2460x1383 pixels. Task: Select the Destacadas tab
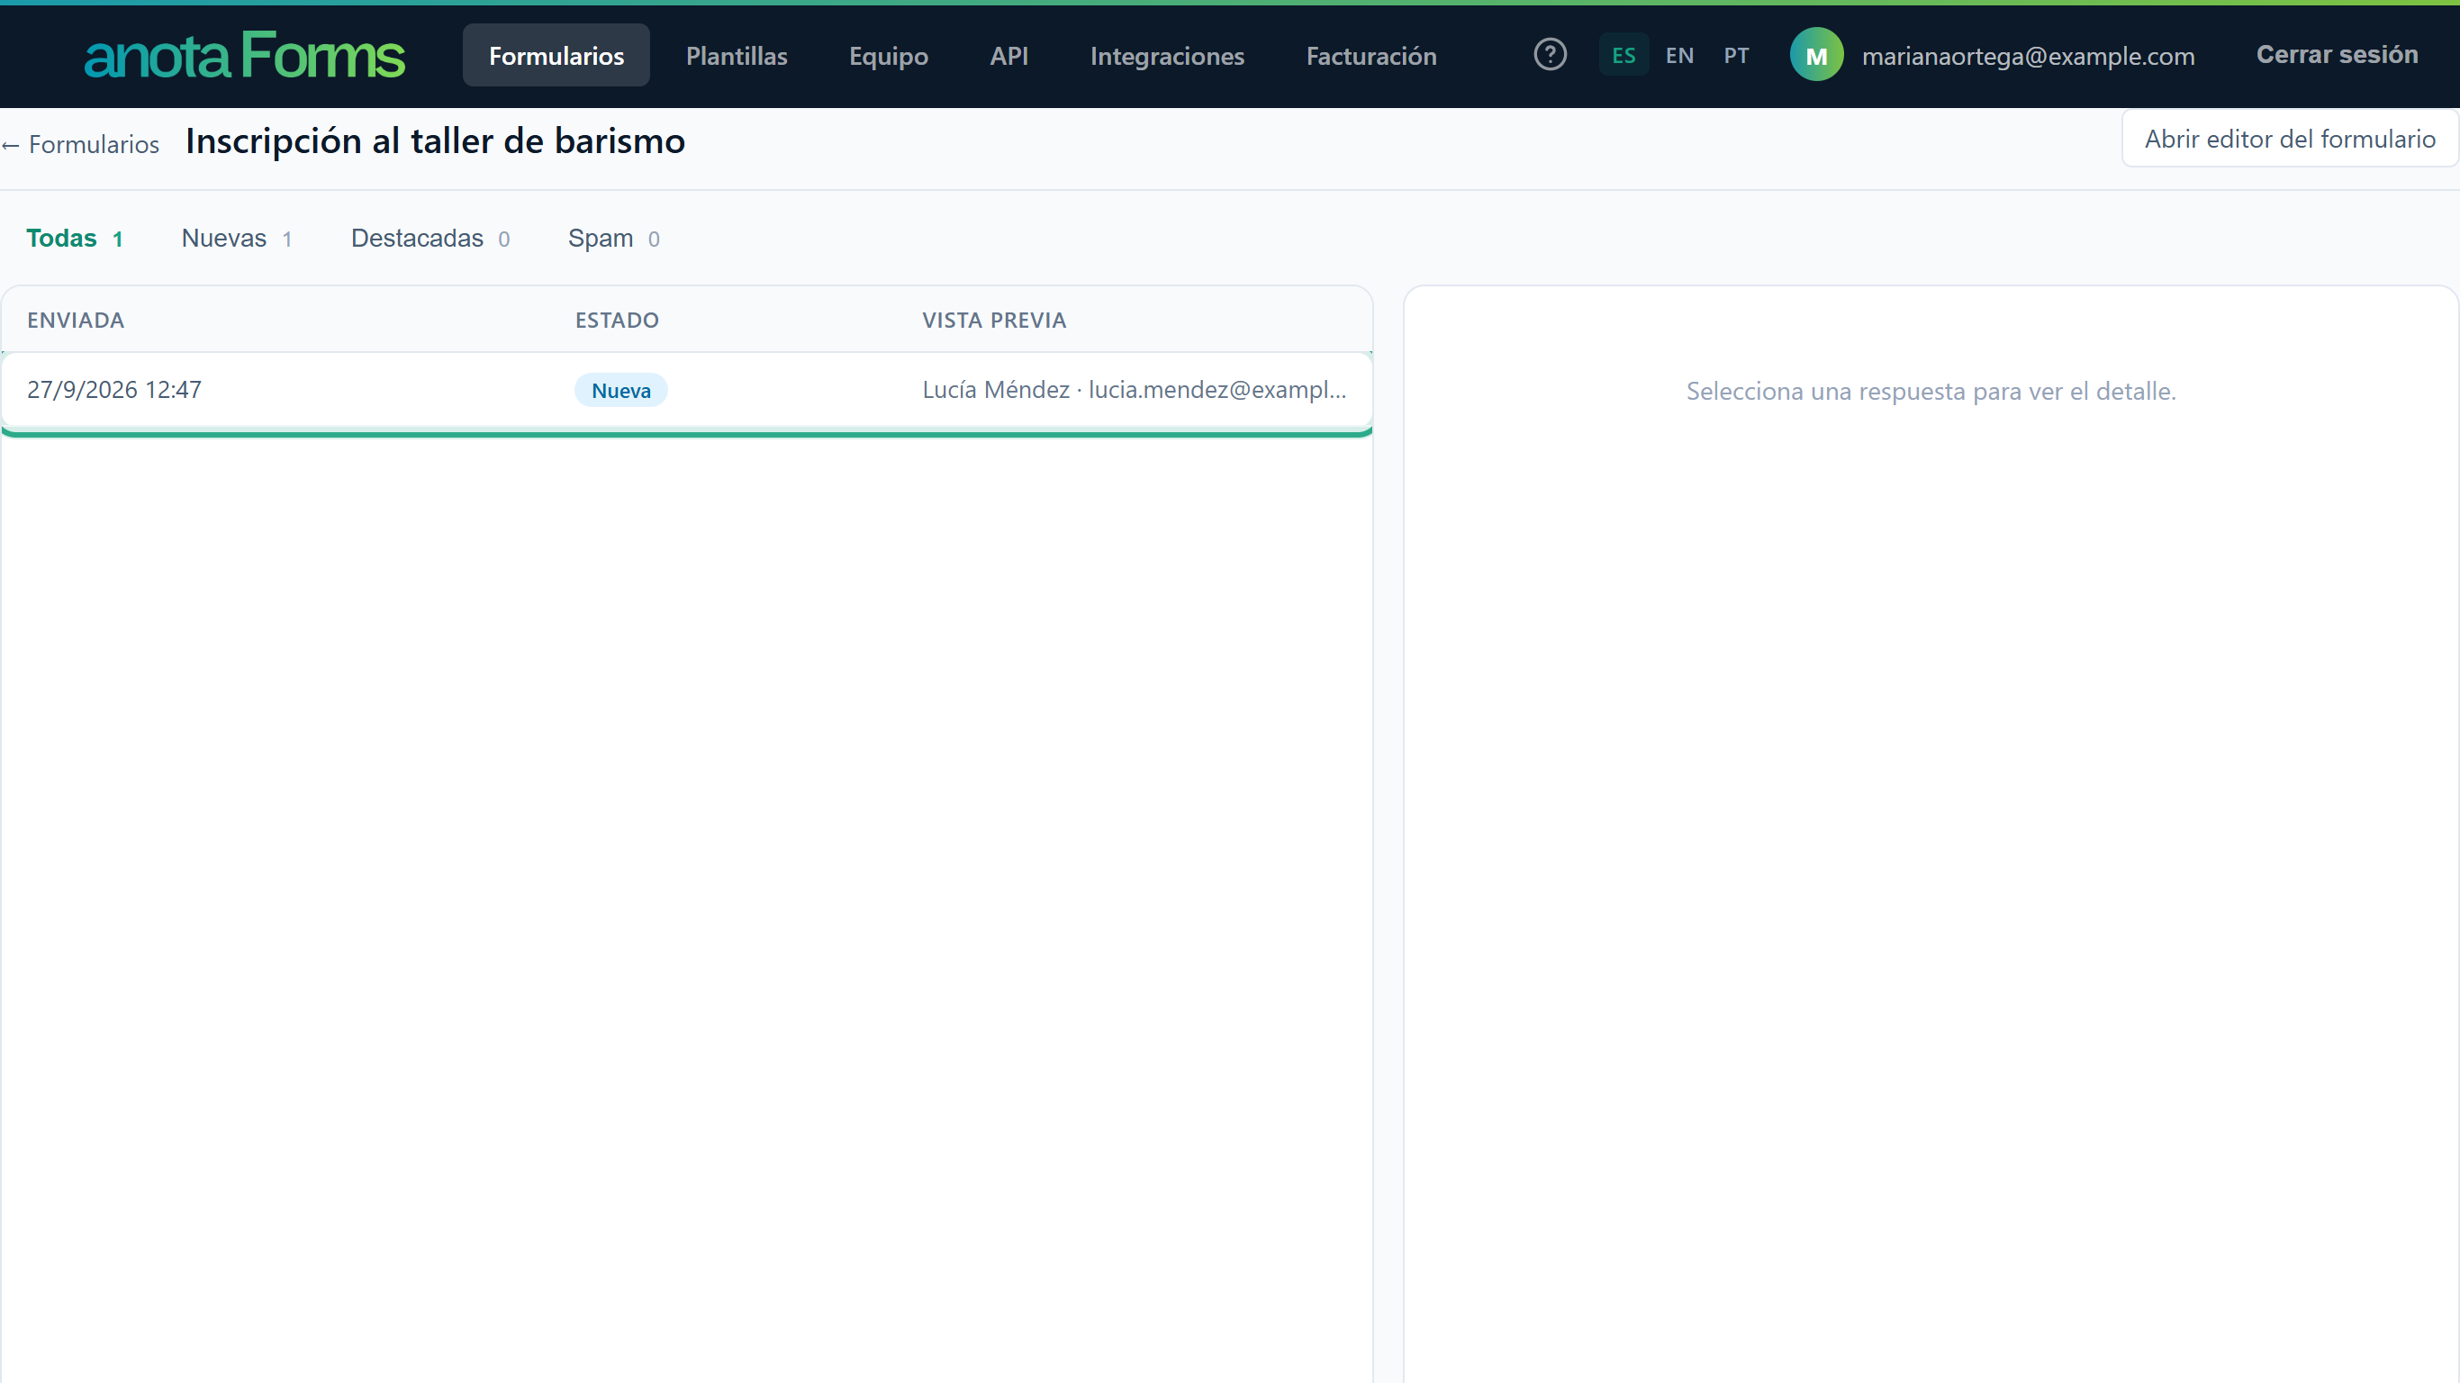pyautogui.click(x=430, y=238)
